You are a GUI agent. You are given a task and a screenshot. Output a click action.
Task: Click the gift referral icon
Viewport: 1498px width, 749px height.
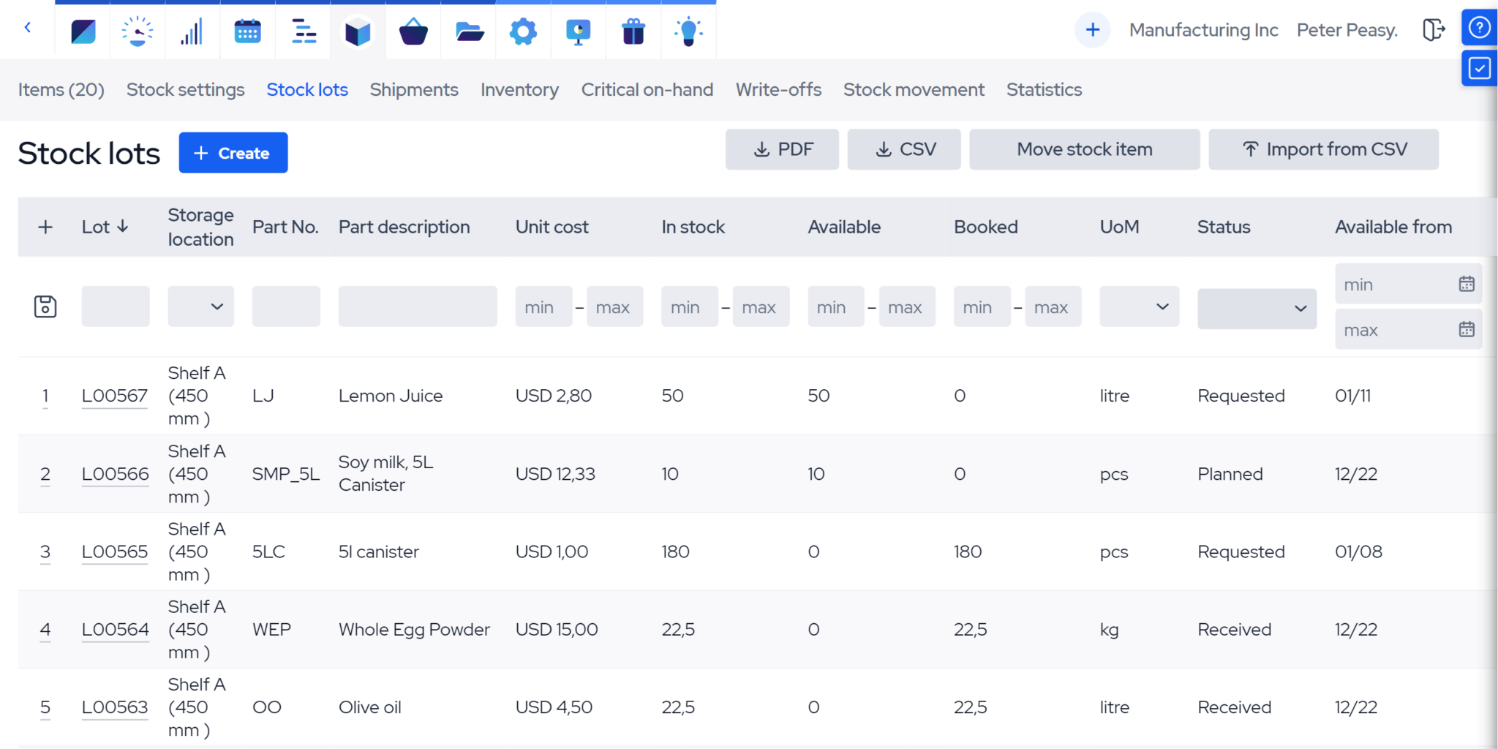coord(633,31)
